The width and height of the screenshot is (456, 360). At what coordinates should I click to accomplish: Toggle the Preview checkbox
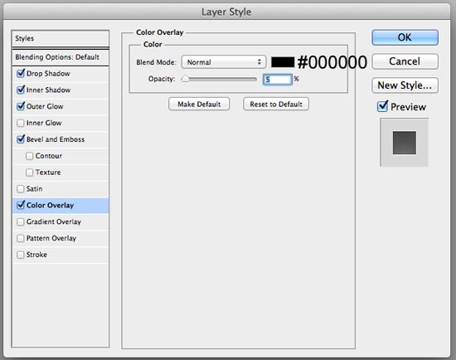382,106
